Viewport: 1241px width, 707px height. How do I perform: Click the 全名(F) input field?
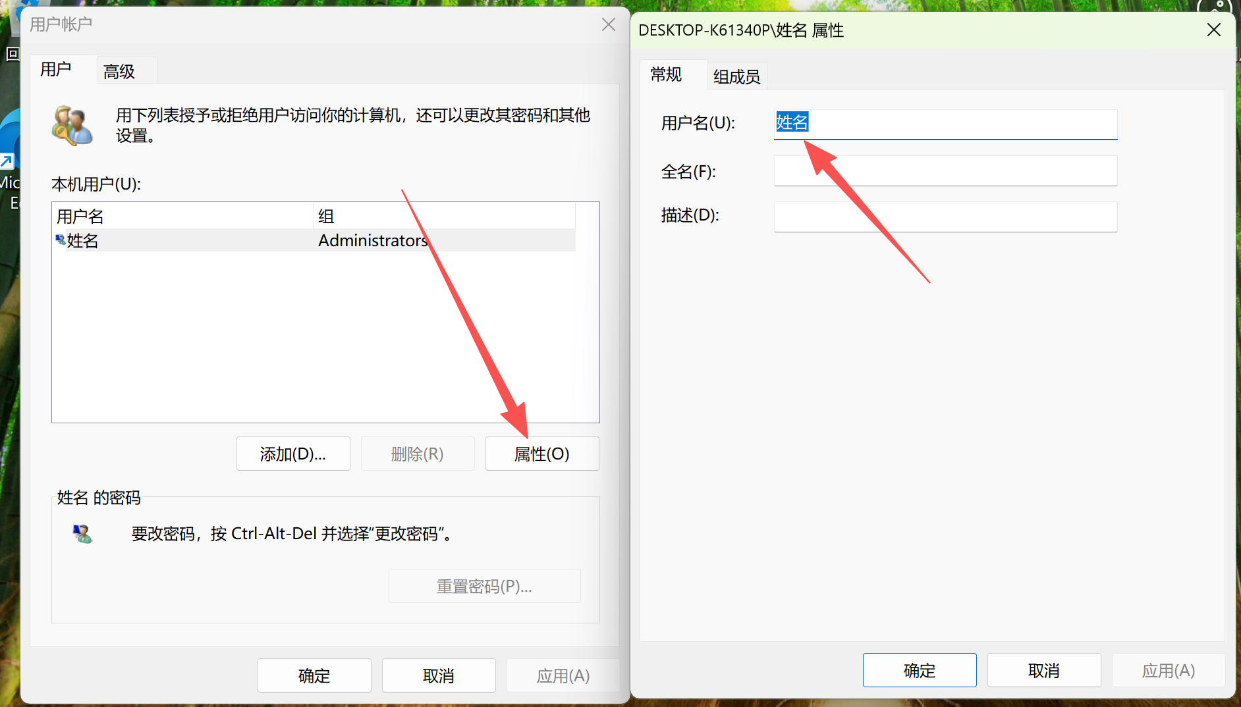[945, 171]
